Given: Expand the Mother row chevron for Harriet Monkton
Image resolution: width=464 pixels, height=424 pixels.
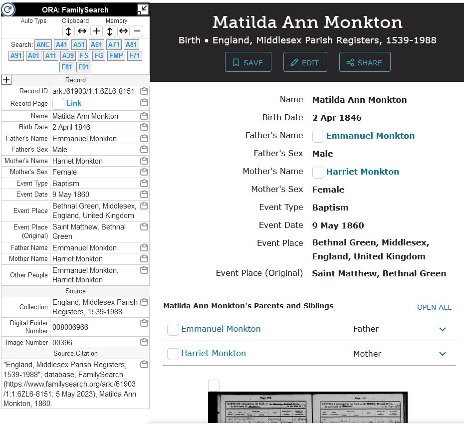Looking at the screenshot, I should pyautogui.click(x=442, y=354).
